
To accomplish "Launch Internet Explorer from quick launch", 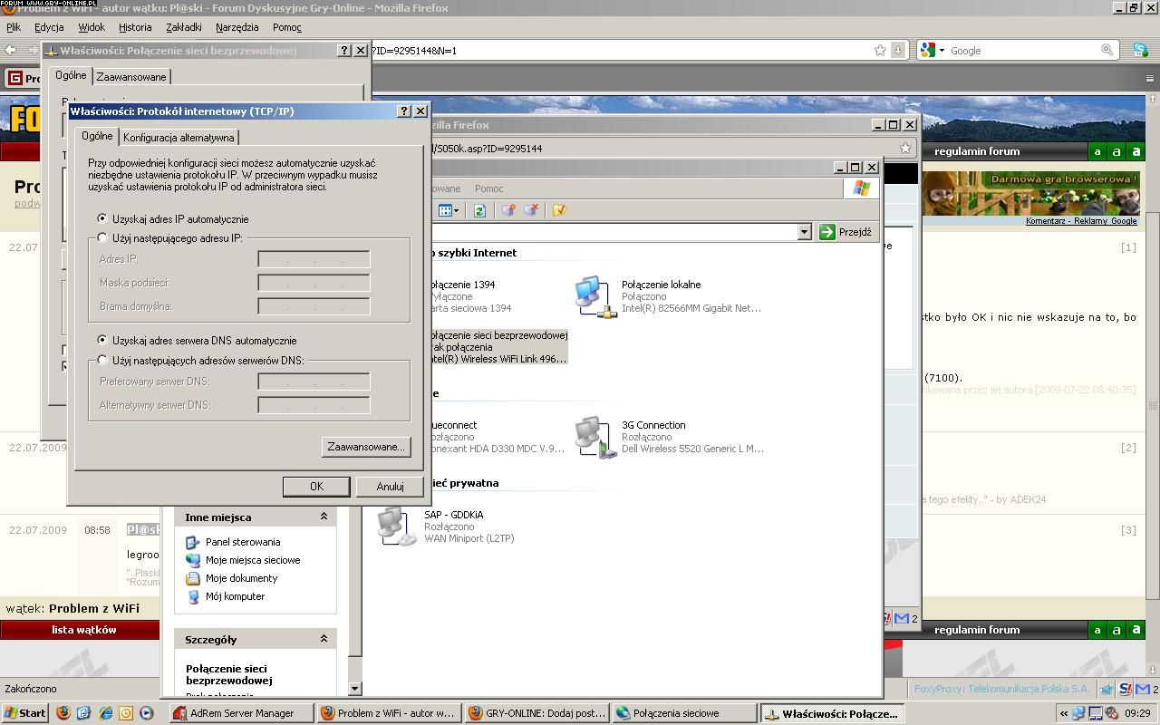I will point(105,713).
